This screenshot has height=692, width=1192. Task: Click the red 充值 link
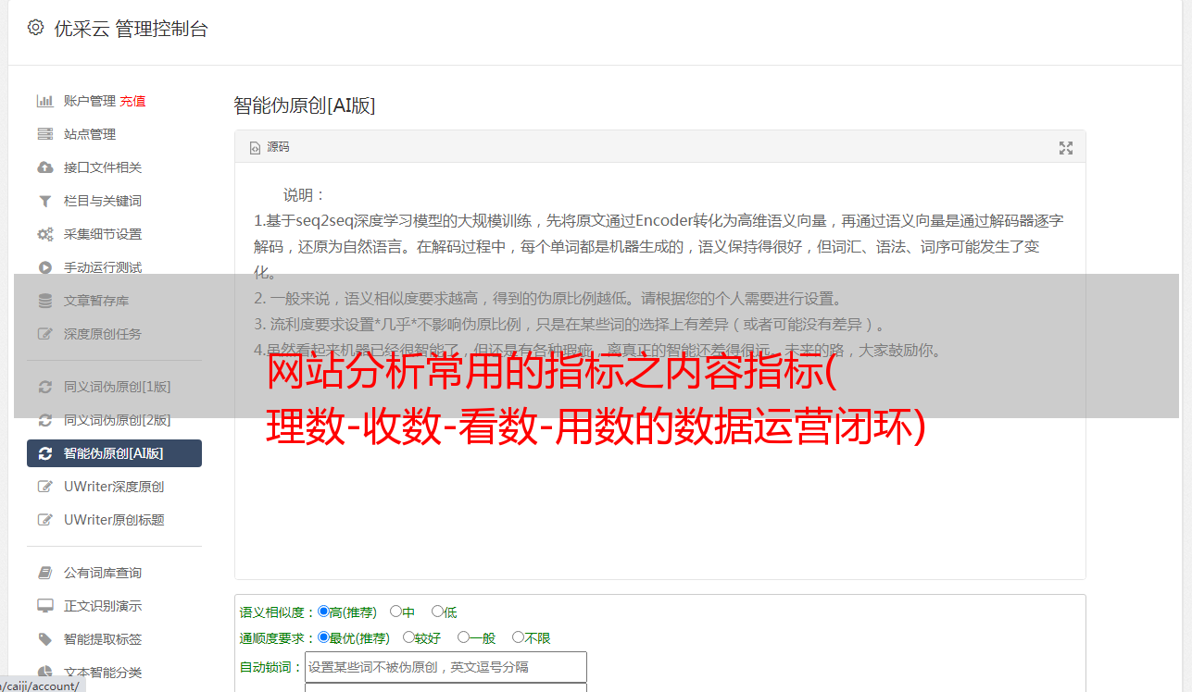[x=132, y=101]
